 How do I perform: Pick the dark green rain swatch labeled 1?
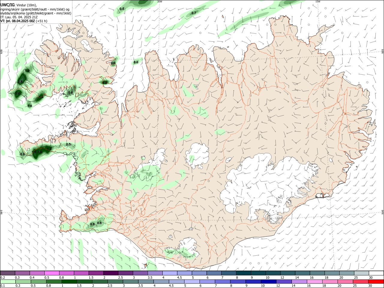(x=69, y=281)
